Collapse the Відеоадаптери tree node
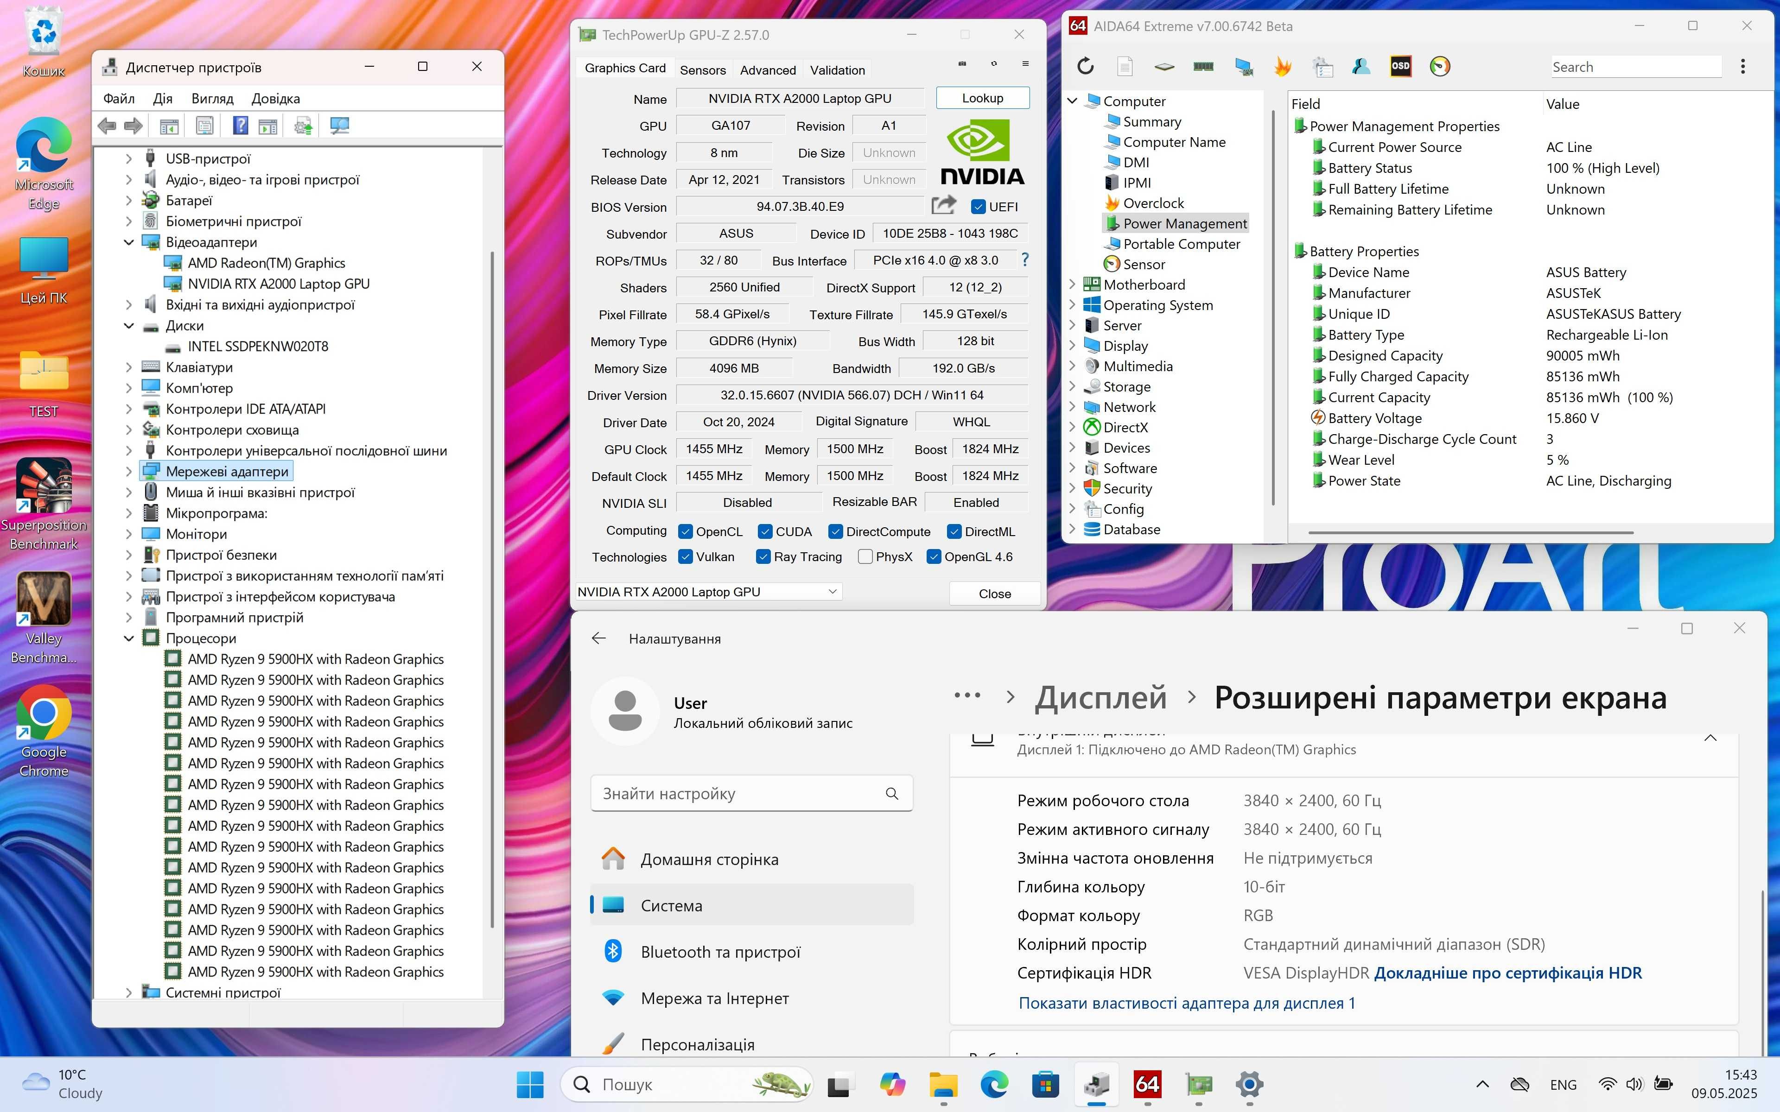Image resolution: width=1780 pixels, height=1112 pixels. (x=129, y=242)
